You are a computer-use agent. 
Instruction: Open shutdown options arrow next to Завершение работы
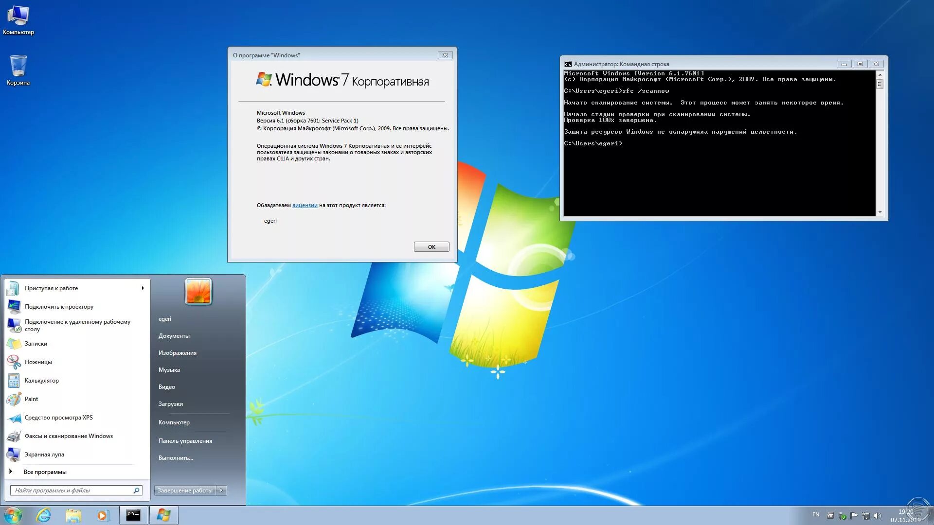pos(222,490)
